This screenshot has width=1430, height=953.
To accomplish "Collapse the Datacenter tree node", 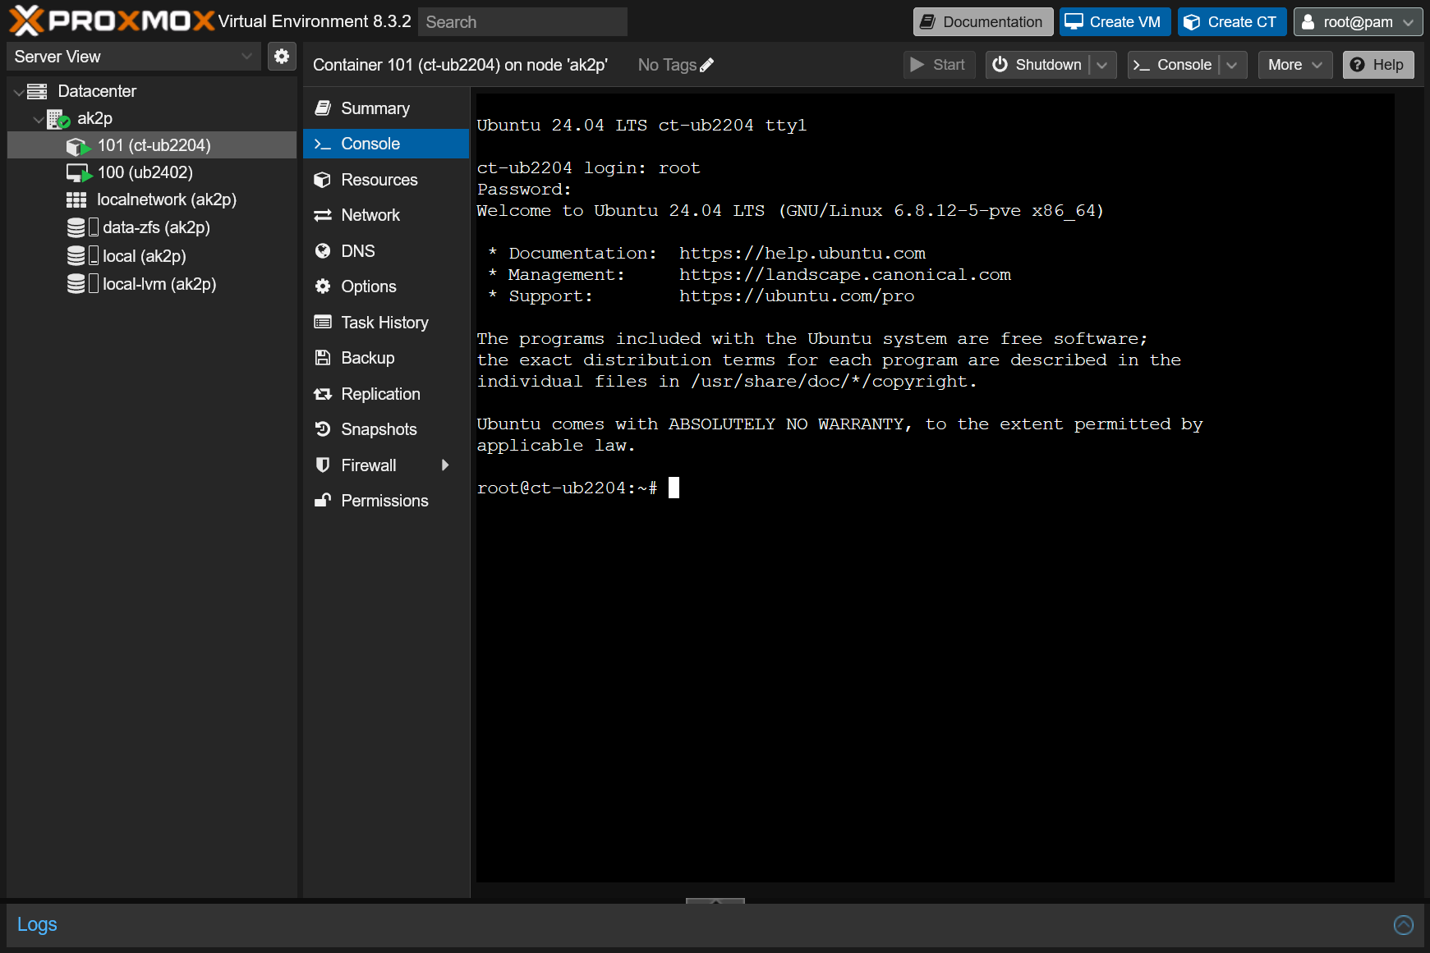I will pyautogui.click(x=18, y=92).
